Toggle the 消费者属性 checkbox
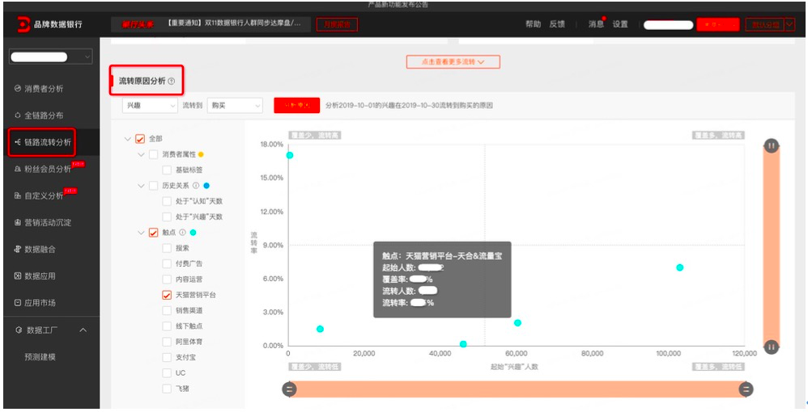 pos(154,154)
